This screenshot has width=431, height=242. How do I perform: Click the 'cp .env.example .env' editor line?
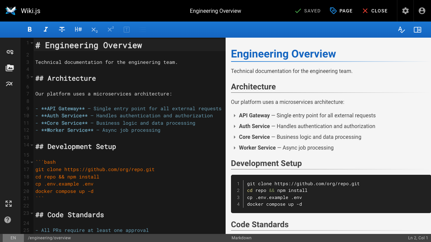click(64, 184)
